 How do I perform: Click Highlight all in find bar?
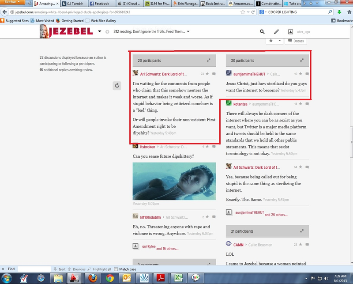tap(99, 269)
